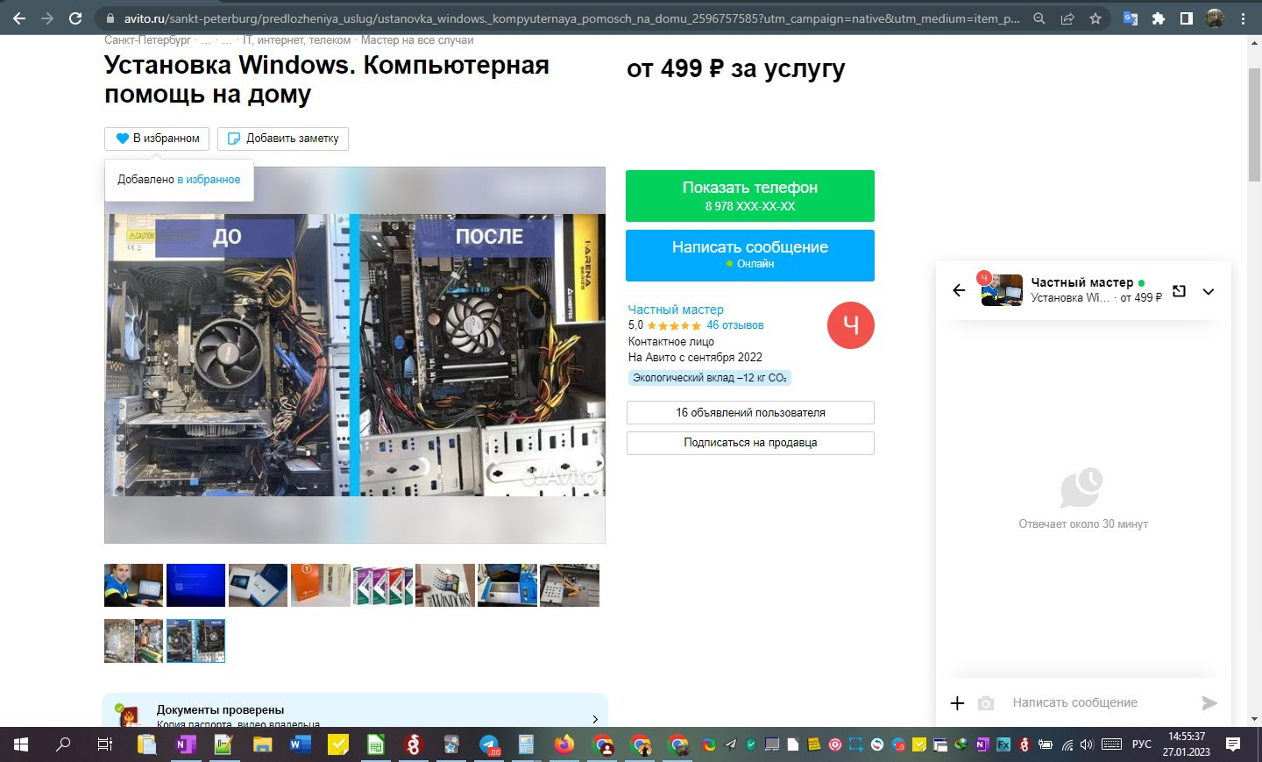
Task: Follow the 'в избранное' link in the tooltip
Action: [x=209, y=180]
